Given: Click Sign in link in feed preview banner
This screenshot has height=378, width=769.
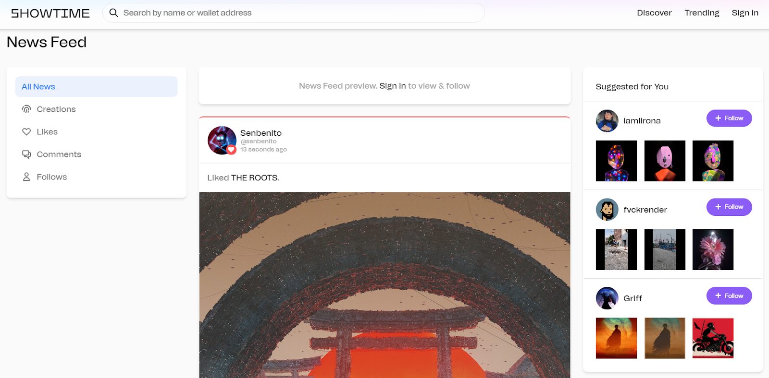Looking at the screenshot, I should (x=393, y=86).
